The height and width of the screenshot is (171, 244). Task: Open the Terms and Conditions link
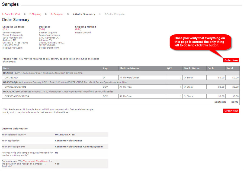pos(35,161)
